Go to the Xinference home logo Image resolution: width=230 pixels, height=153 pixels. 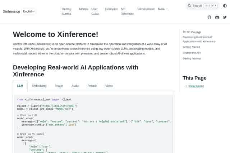pos(11,11)
